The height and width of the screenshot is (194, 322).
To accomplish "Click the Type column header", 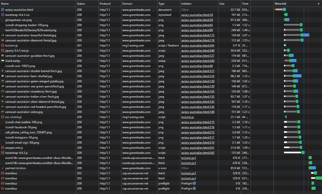I will [162, 3].
